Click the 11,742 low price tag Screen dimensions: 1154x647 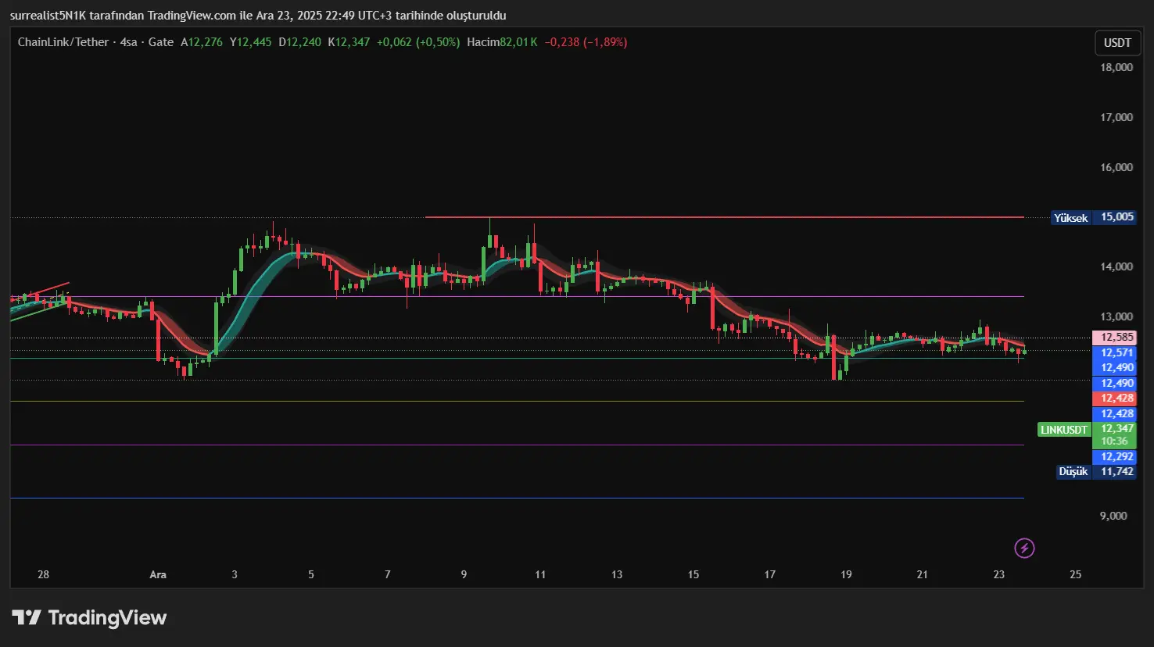point(1115,472)
